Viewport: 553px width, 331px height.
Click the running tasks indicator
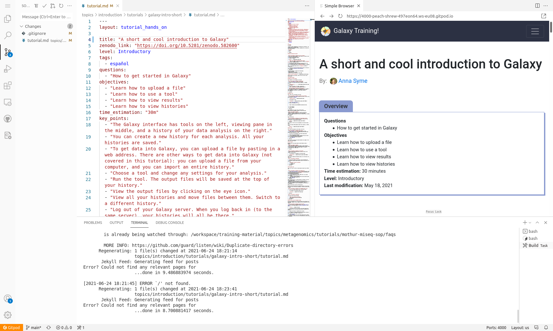(x=81, y=327)
